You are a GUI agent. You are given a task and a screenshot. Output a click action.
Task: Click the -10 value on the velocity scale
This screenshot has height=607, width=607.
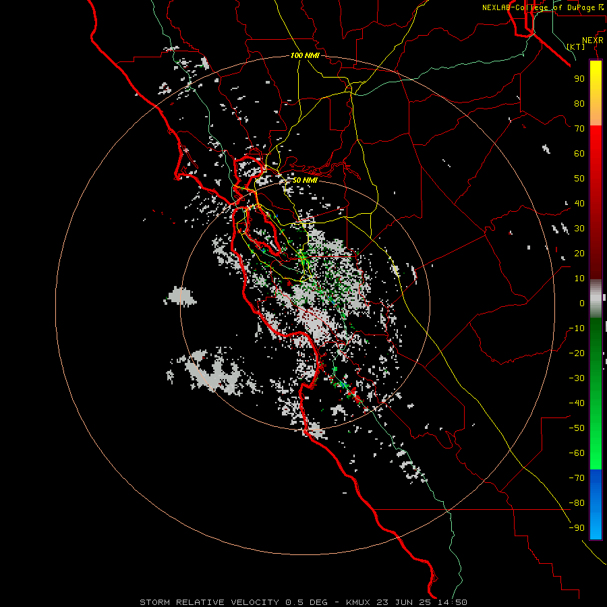pos(577,328)
